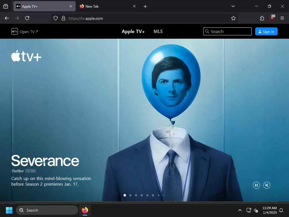
Task: Open the tracking protection shield icon
Action: [56, 18]
